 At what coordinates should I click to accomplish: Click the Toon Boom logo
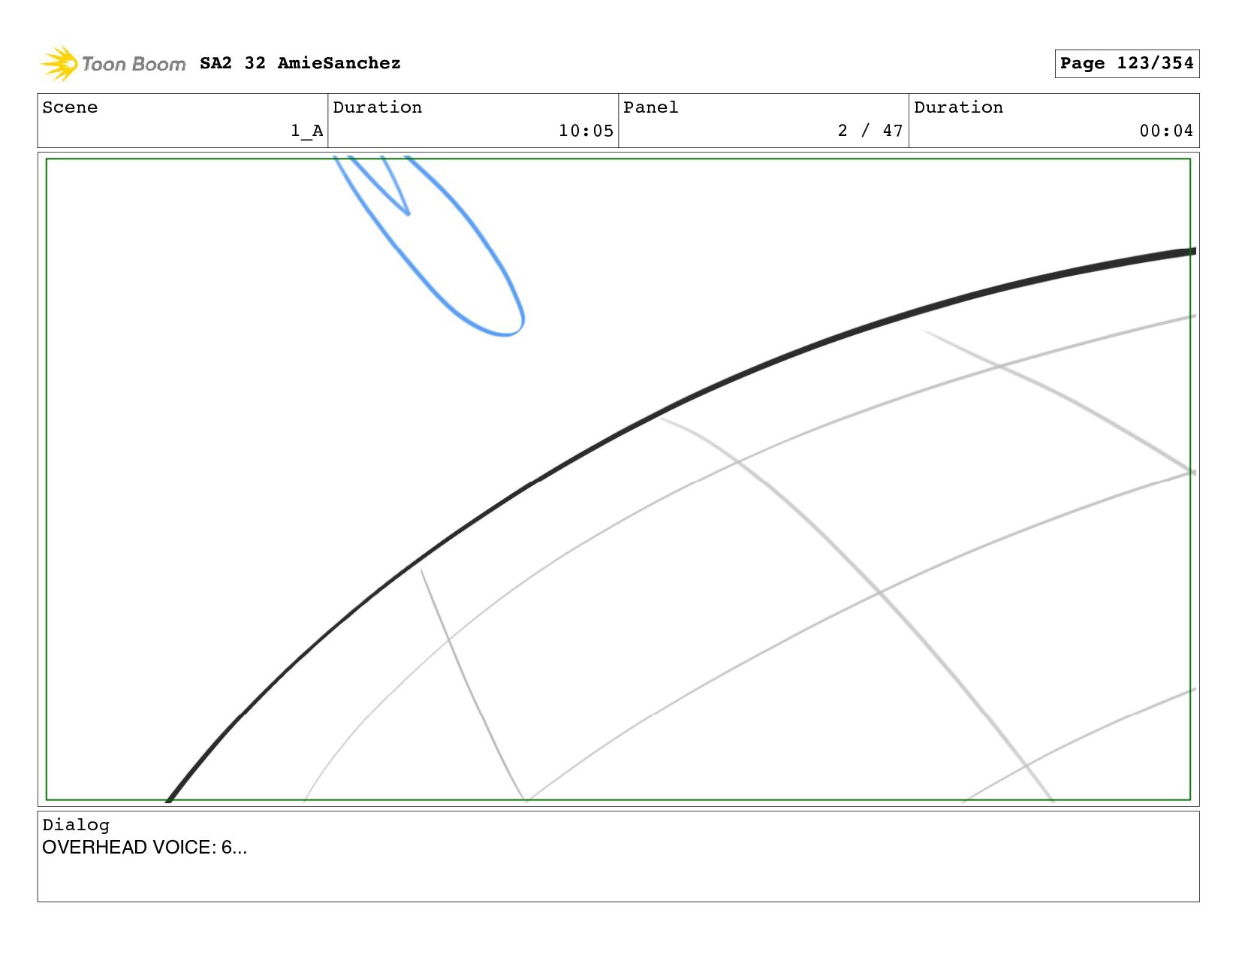click(113, 64)
